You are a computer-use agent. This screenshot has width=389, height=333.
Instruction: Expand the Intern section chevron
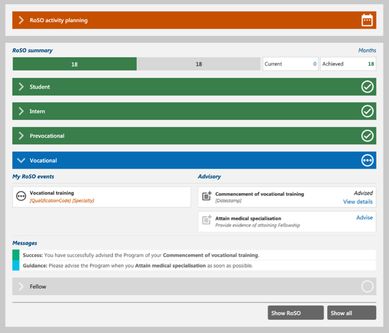point(21,111)
